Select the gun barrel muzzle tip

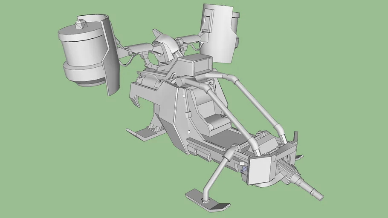(318, 196)
